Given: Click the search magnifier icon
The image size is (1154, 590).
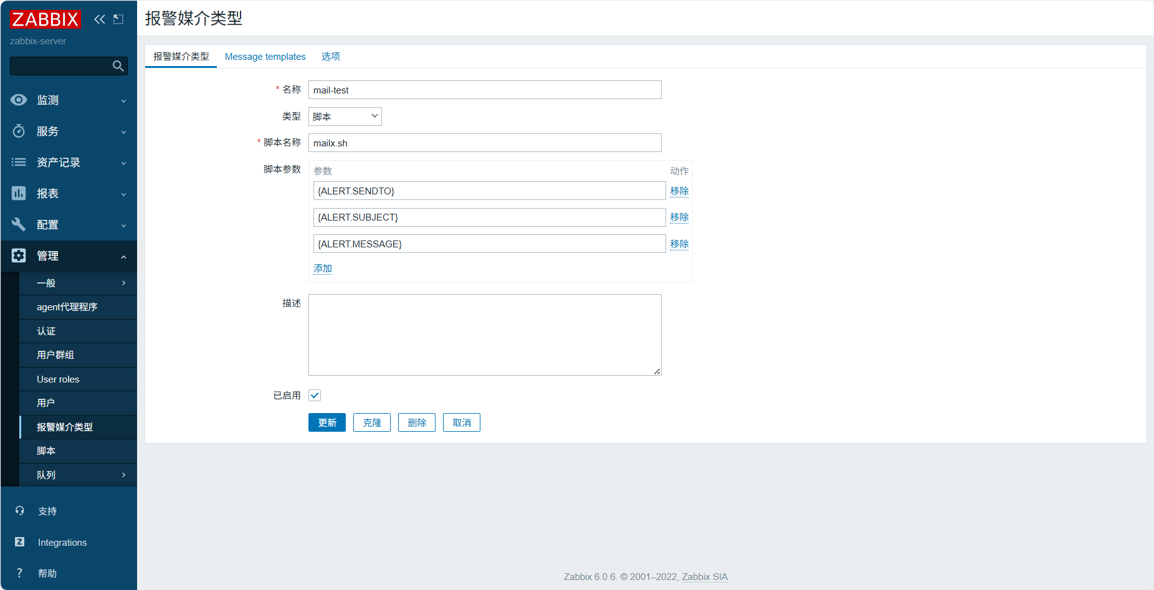Looking at the screenshot, I should click(x=118, y=66).
